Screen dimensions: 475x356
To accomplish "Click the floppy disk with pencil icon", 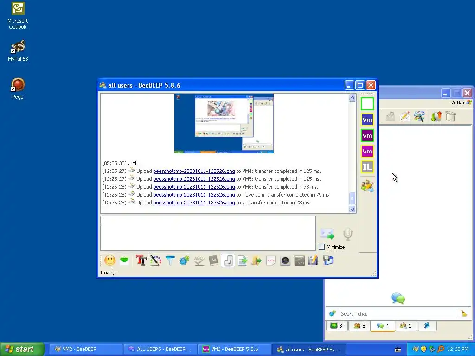I will [313, 261].
